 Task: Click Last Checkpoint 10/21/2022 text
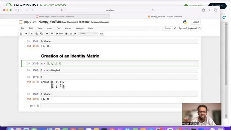[76, 22]
